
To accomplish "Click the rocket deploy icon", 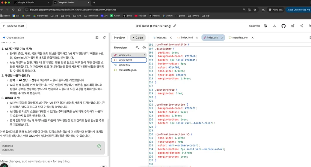I will tap(293, 26).
